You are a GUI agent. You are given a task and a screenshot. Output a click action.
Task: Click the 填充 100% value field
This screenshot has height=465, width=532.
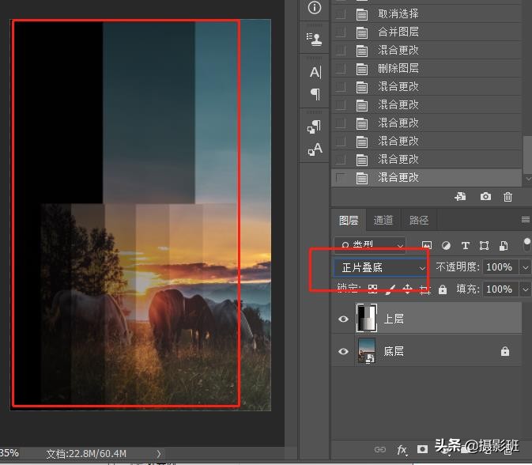pos(501,289)
